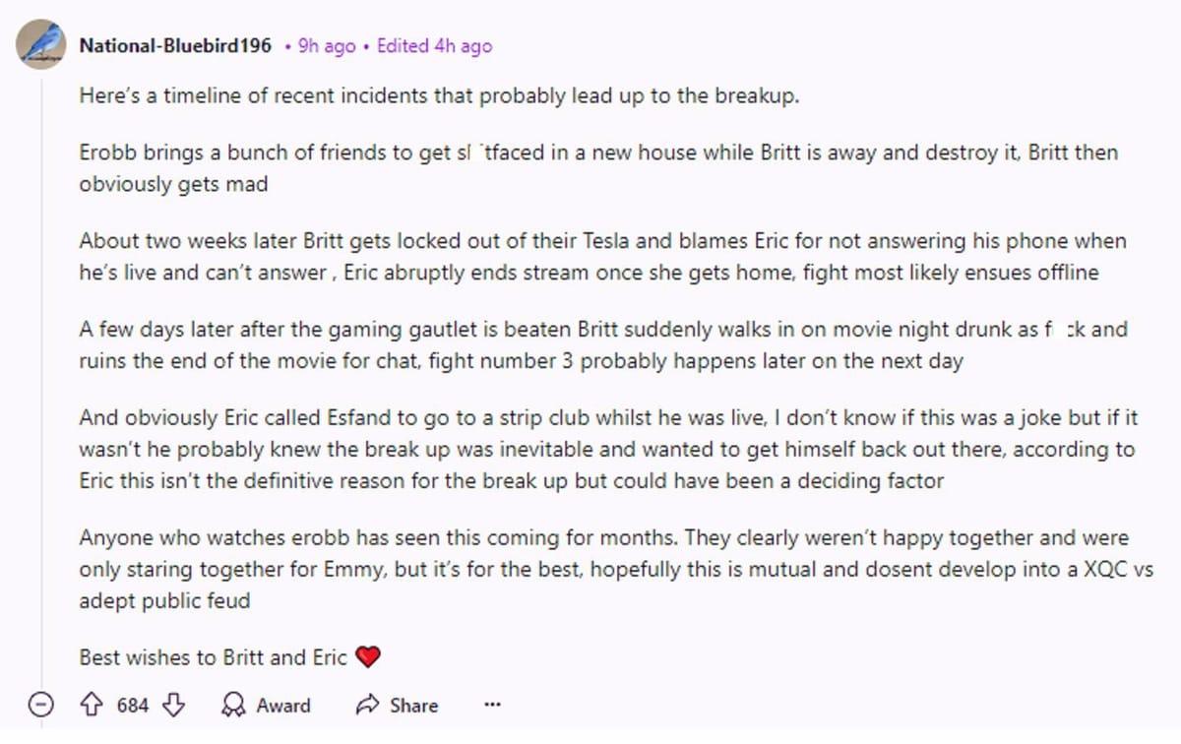
Task: Click the Share arrow icon
Action: click(x=368, y=705)
